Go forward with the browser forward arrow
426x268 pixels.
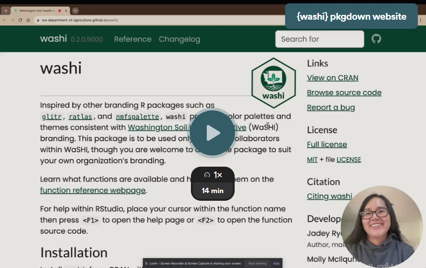[13, 20]
